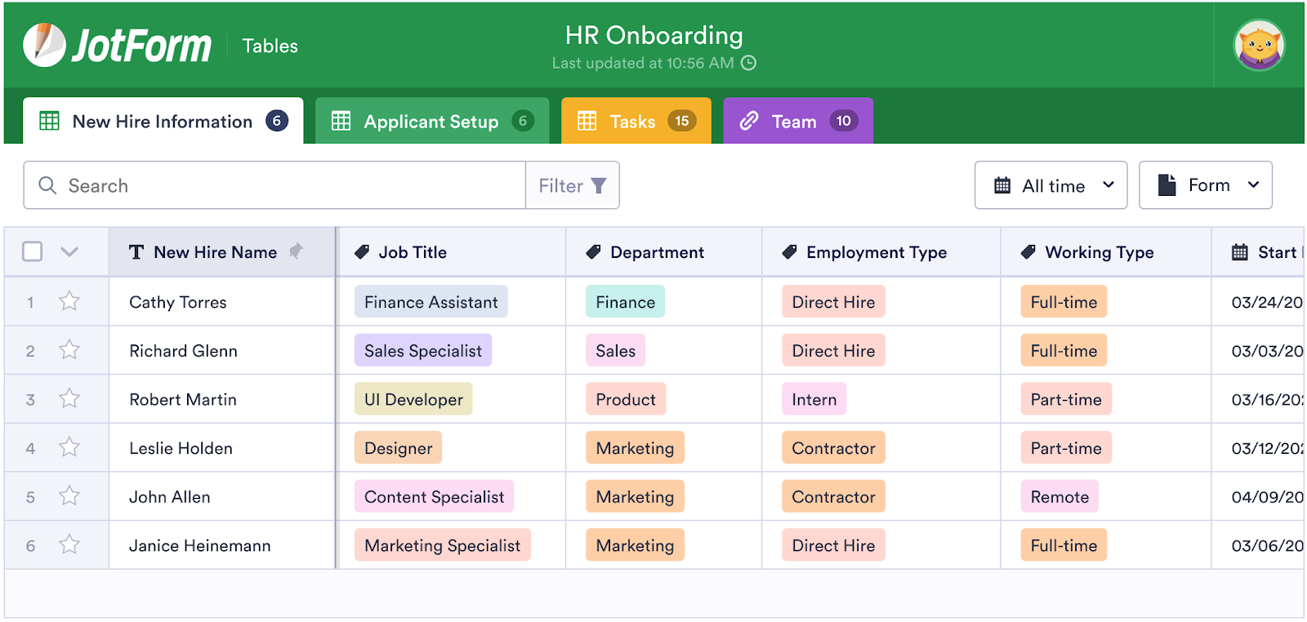The width and height of the screenshot is (1307, 622).
Task: Click the search magnifier icon
Action: (48, 186)
